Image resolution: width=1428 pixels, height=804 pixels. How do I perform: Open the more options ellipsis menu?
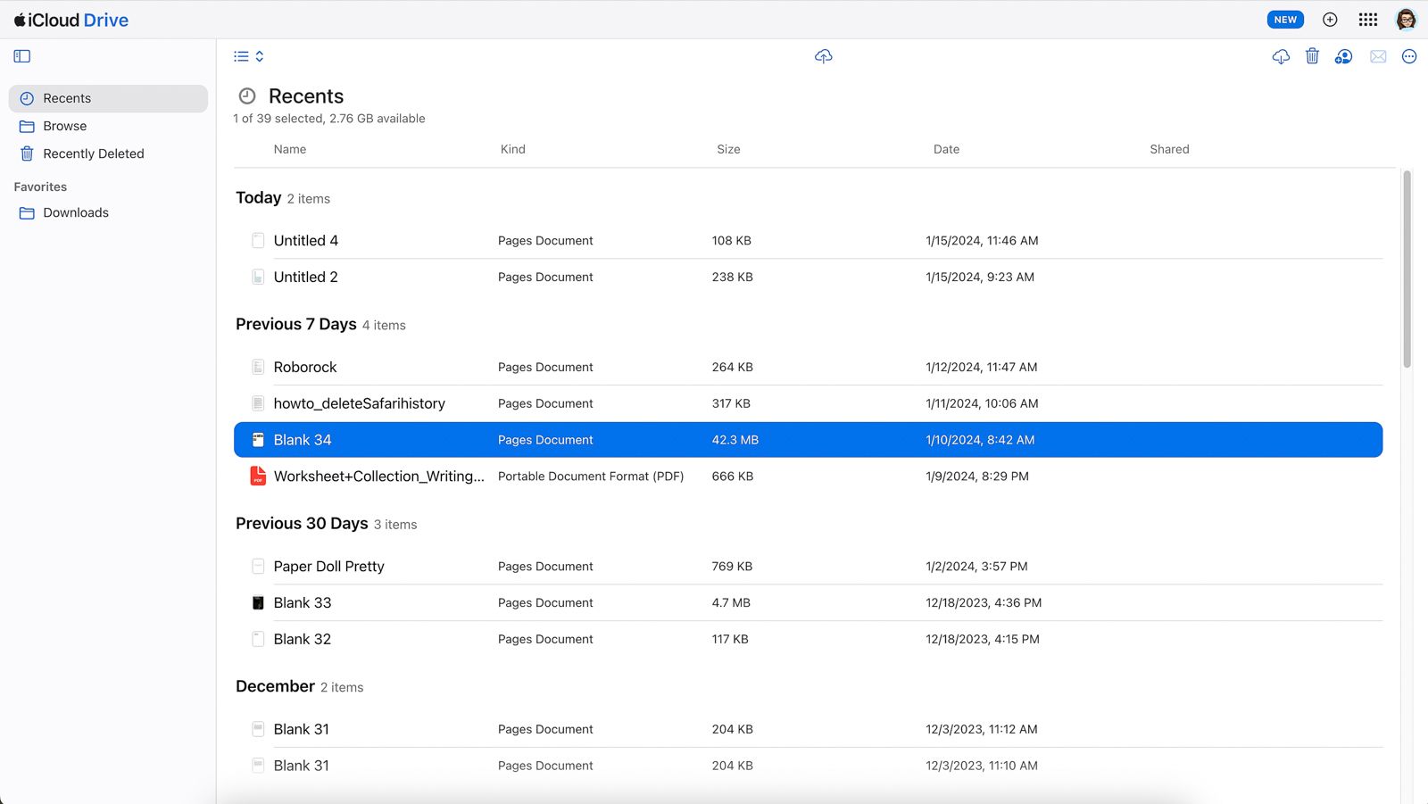point(1409,56)
